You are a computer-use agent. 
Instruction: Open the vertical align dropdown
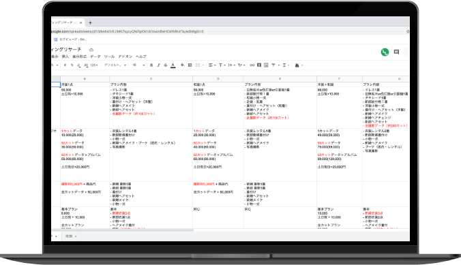222,65
